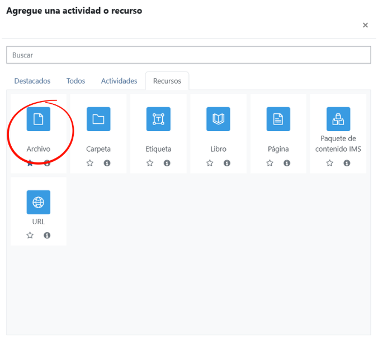View Paquete de contenido IMS information
Viewport: 378px width, 342px height.
tap(347, 163)
